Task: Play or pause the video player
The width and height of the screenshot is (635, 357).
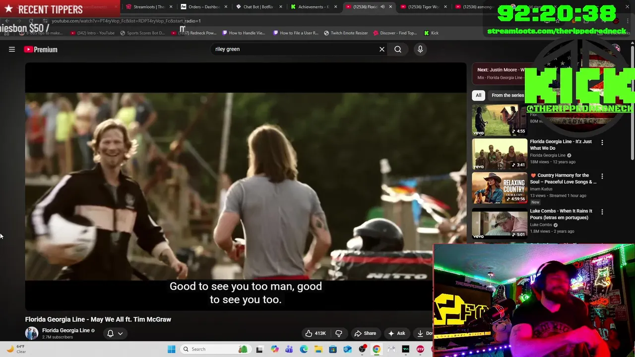Action: pos(246,186)
